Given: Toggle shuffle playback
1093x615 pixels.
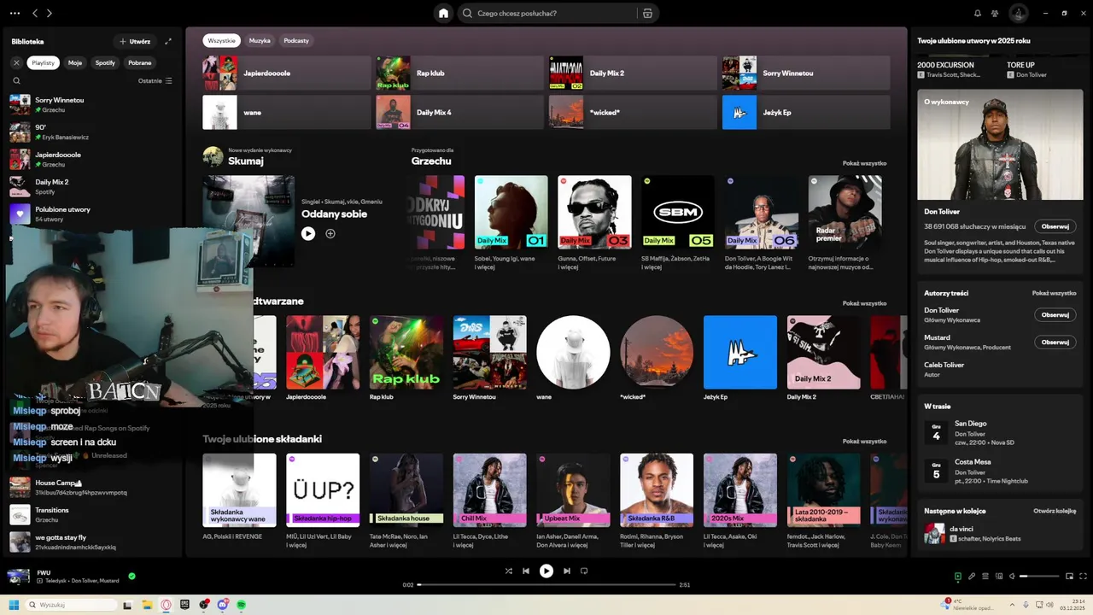Looking at the screenshot, I should (x=509, y=571).
